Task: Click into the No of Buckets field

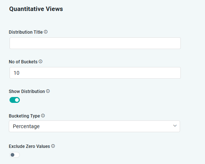Action: [95, 73]
